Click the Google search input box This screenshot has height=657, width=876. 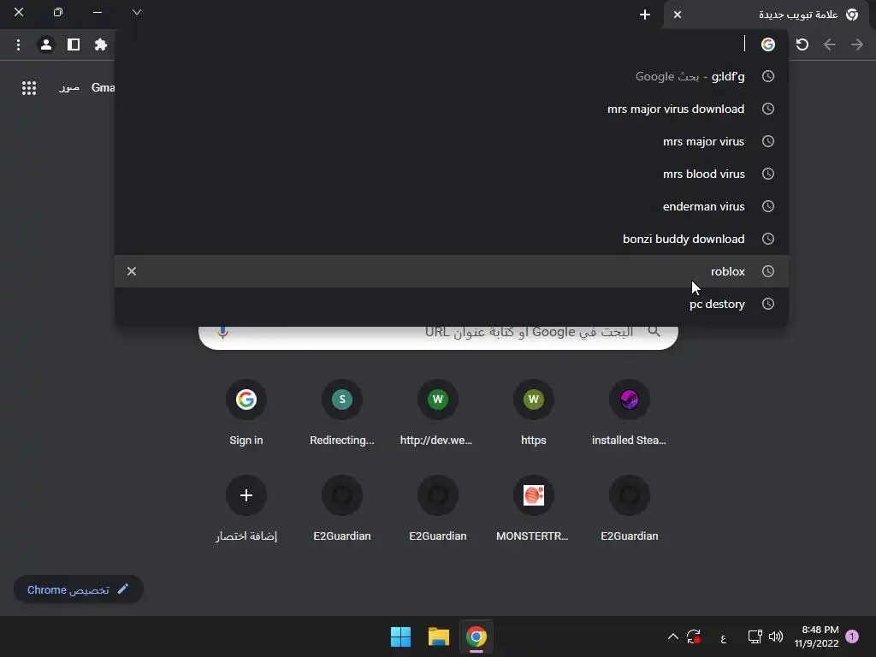coord(438,337)
